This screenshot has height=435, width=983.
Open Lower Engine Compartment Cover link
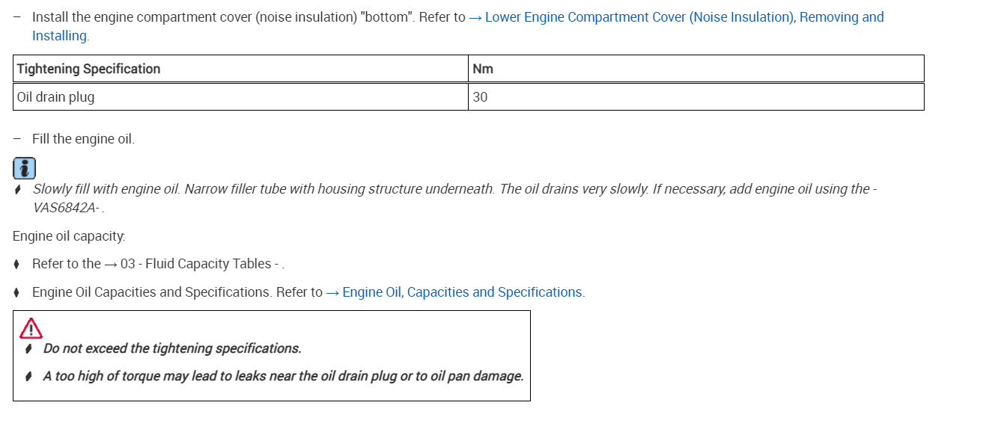click(684, 17)
